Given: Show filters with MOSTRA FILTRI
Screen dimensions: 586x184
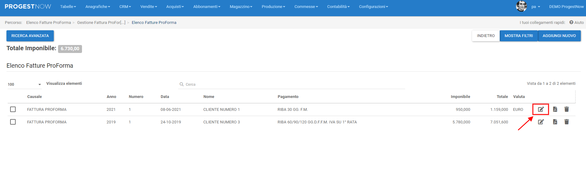Looking at the screenshot, I should coord(518,36).
